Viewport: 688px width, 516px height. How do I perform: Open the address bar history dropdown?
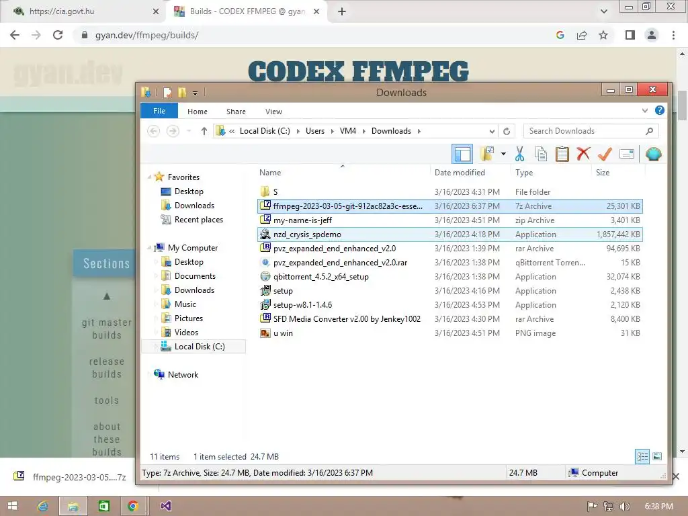click(492, 131)
